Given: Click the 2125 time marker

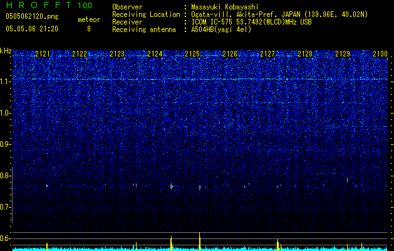Looking at the screenshot, I should coord(192,54).
